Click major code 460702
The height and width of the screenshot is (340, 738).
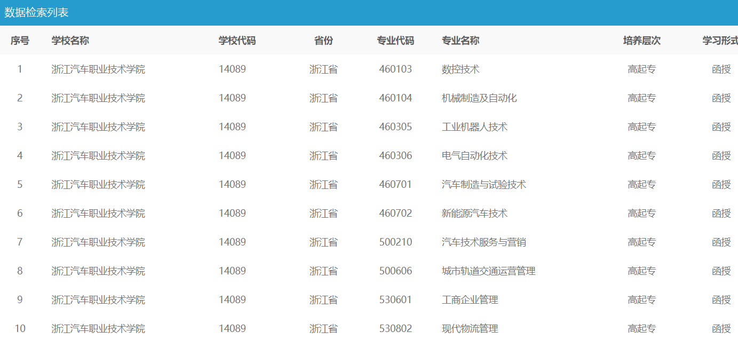click(395, 214)
